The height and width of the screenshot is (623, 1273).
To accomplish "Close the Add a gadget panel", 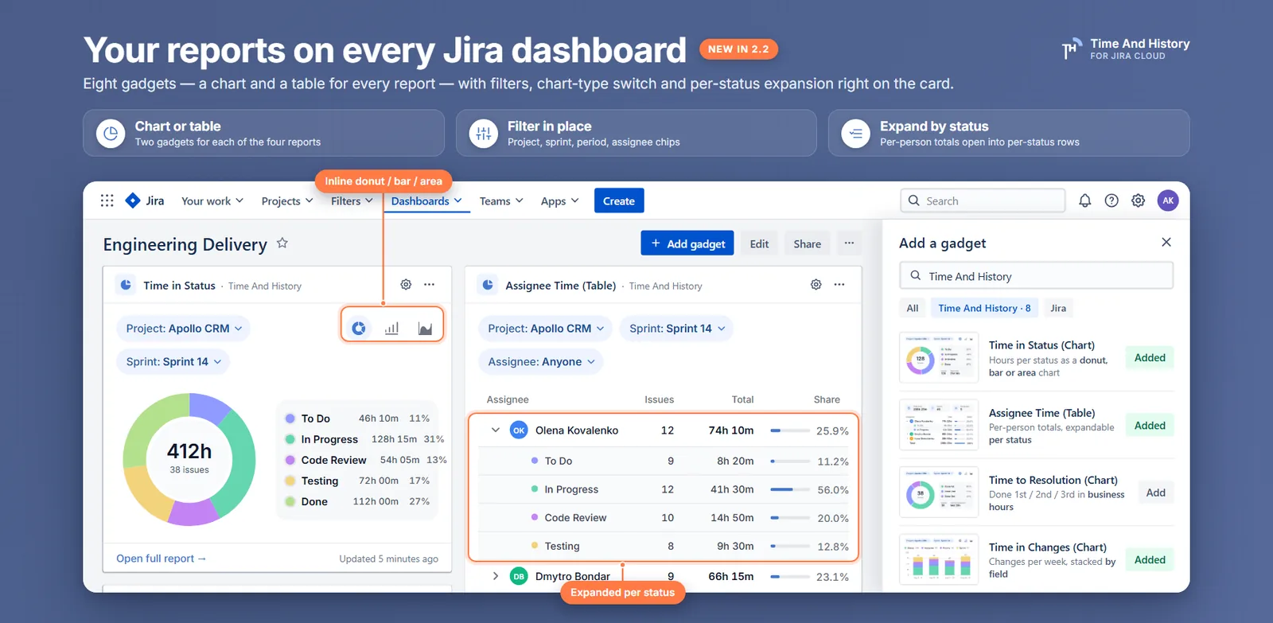I will (1166, 242).
